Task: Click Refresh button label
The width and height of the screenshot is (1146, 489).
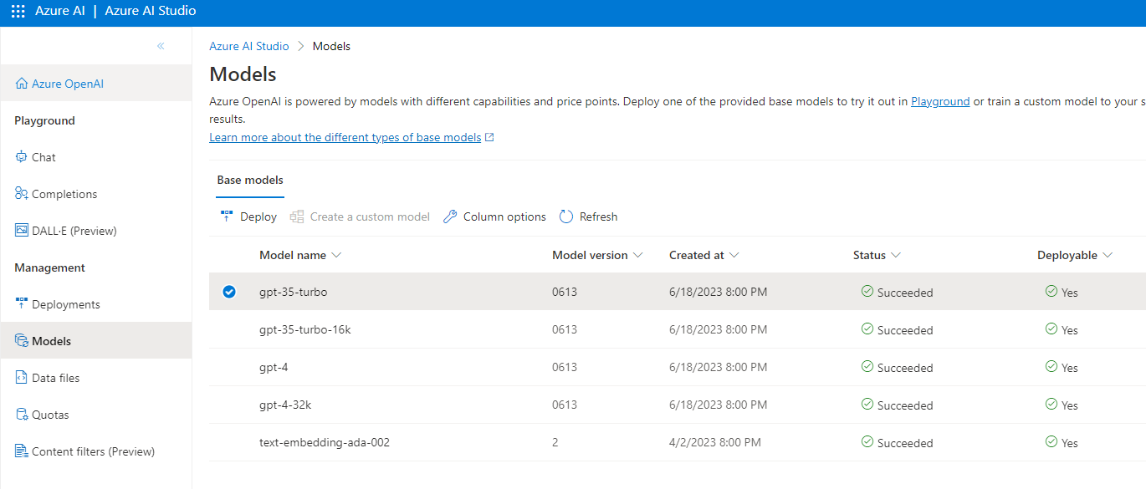Action: (x=598, y=216)
